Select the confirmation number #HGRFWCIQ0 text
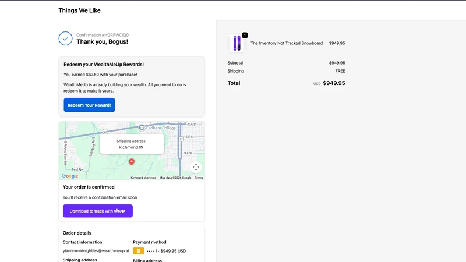466x262 pixels. pyautogui.click(x=115, y=35)
